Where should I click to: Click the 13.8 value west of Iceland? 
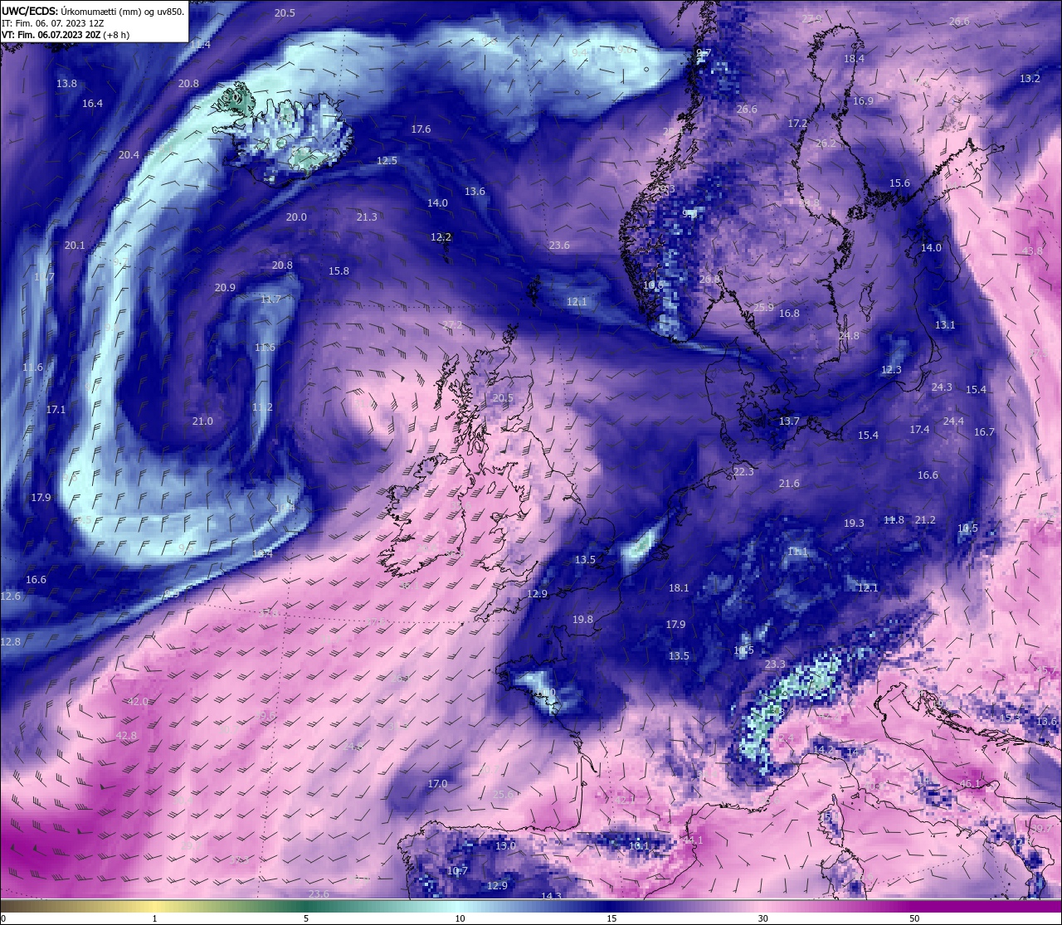[x=66, y=84]
